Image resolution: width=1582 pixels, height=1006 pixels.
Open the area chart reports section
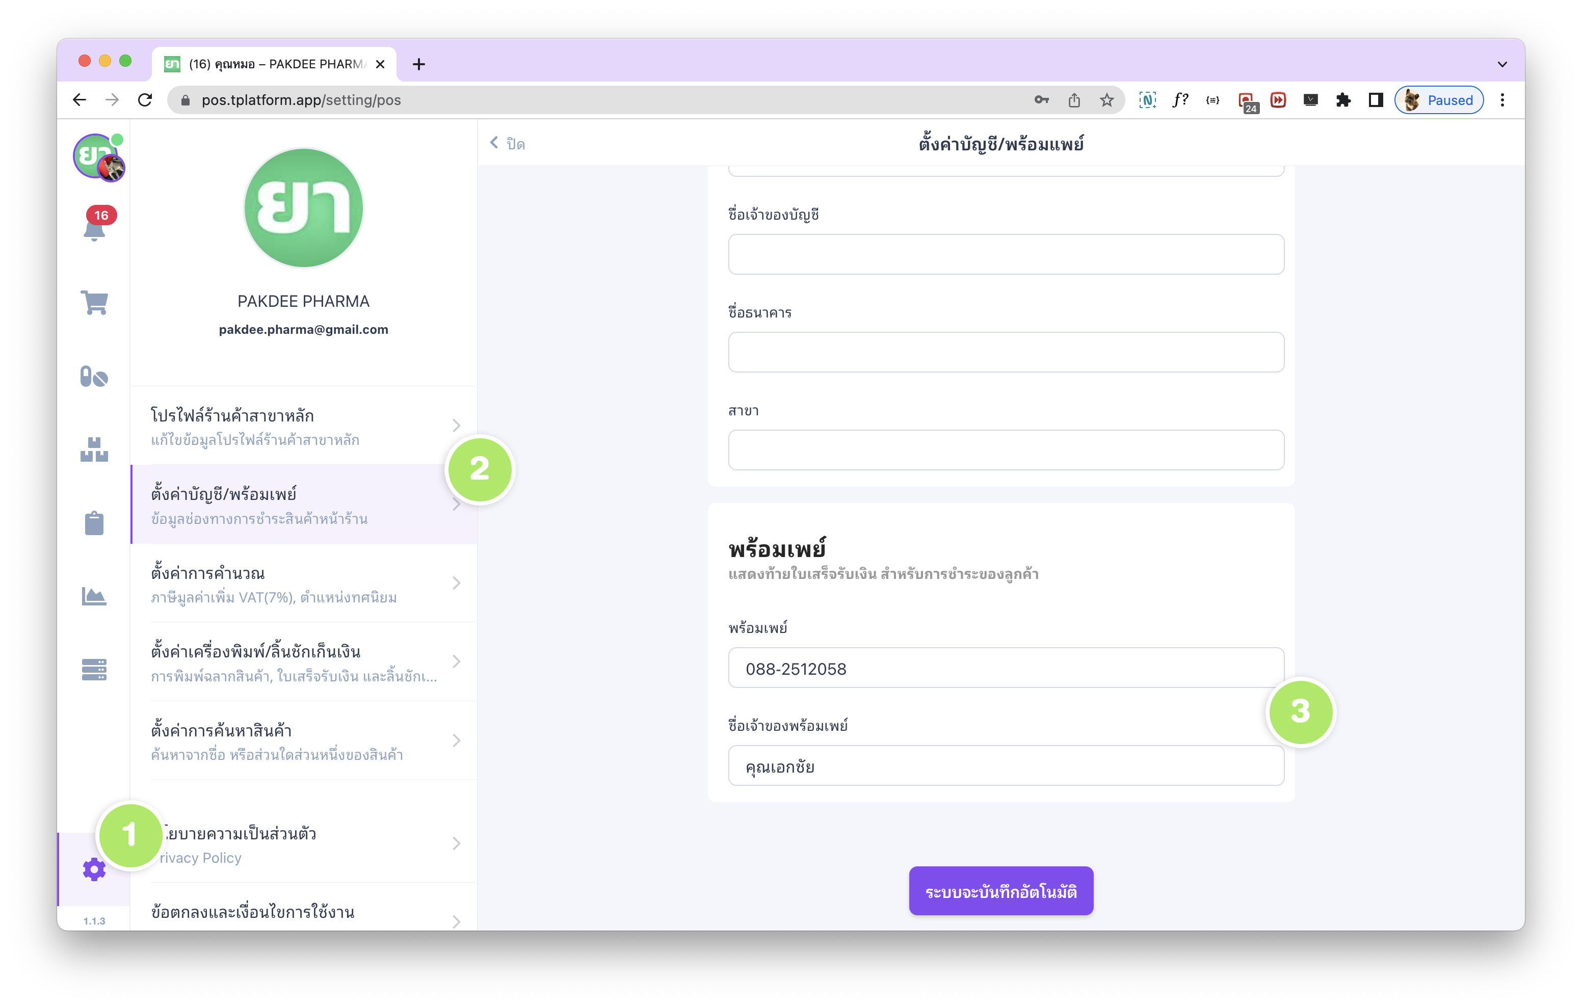94,596
